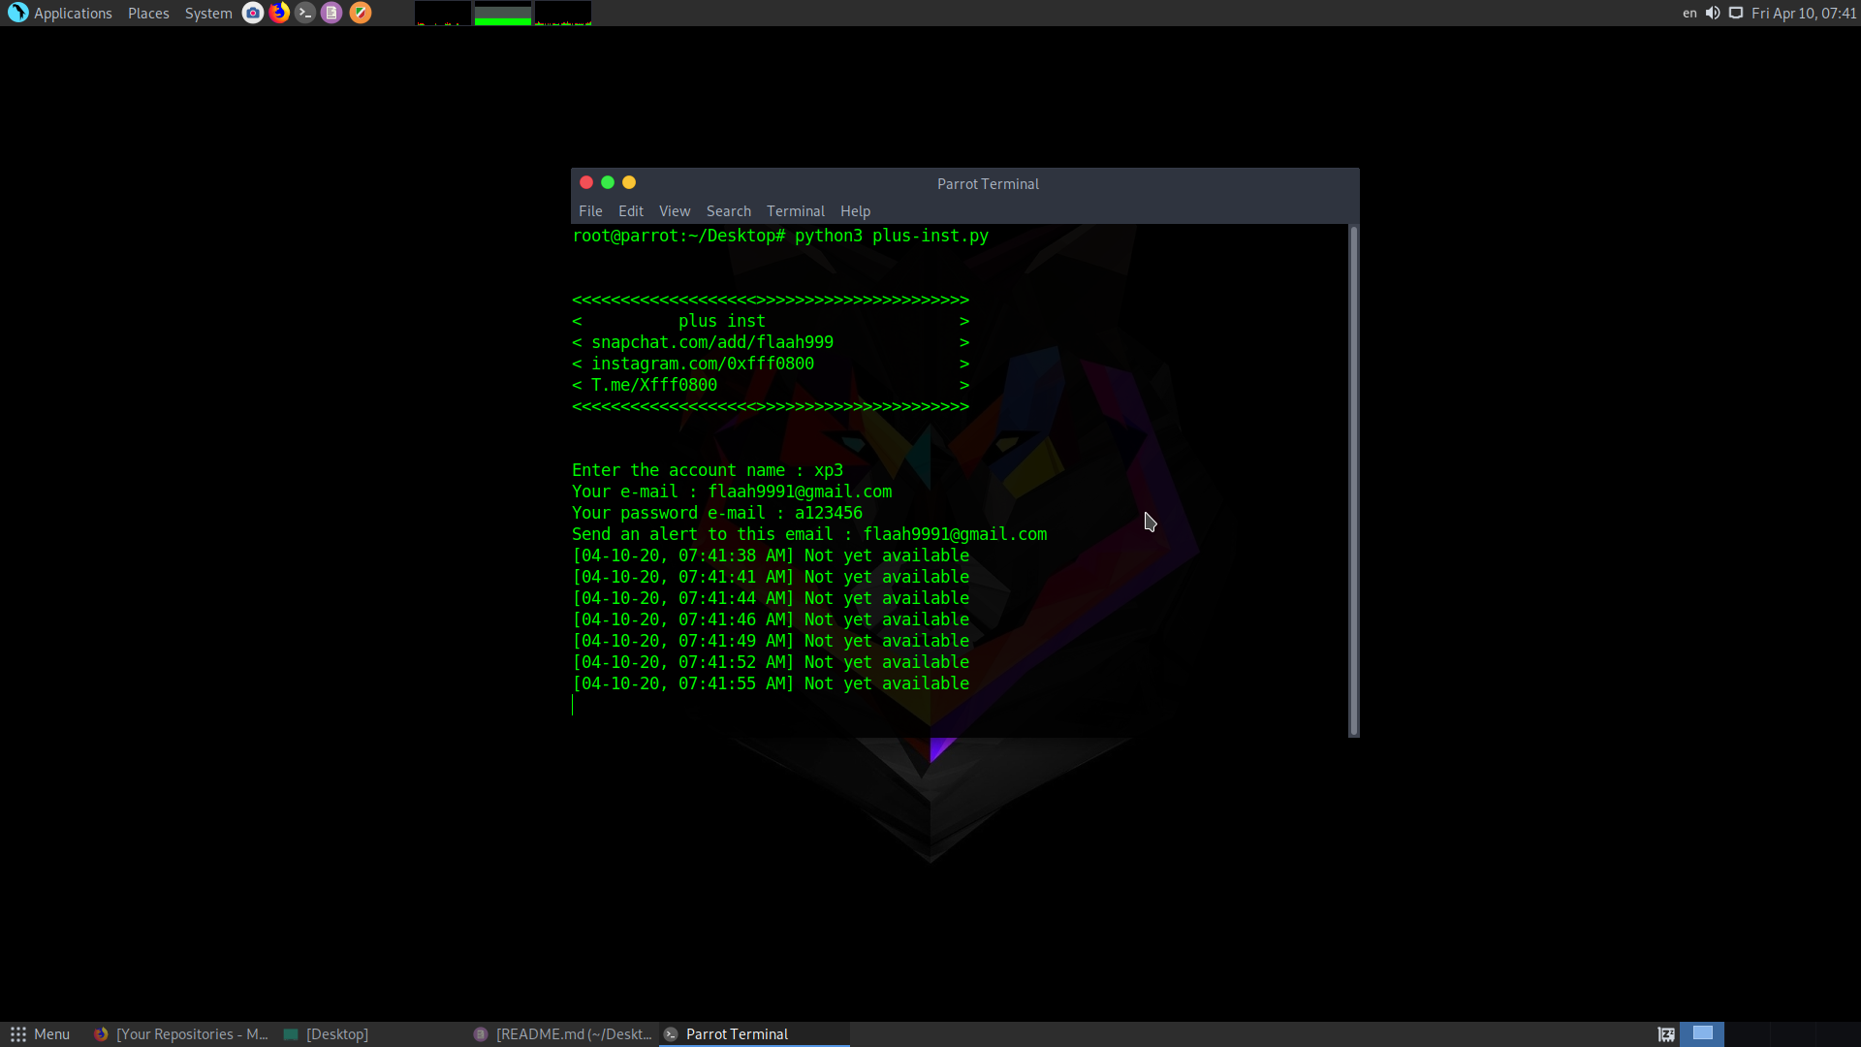Click the 07:41:44 AM log line

771,598
